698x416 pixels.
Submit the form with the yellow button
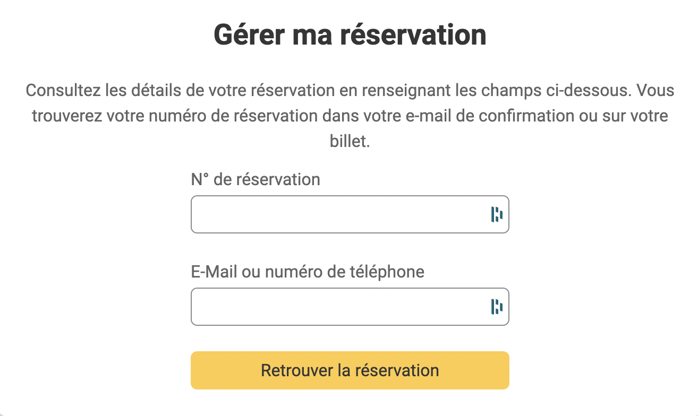click(x=350, y=370)
